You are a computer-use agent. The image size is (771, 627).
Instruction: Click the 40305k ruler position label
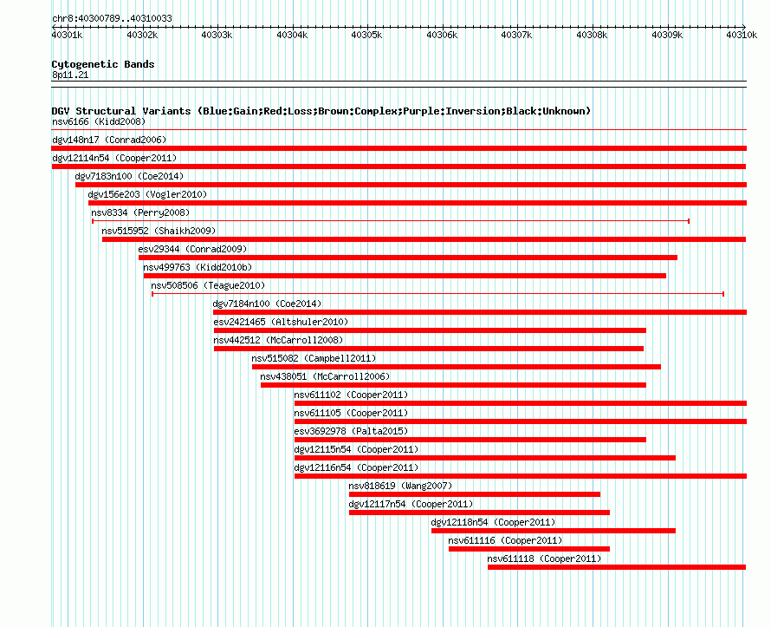click(366, 35)
